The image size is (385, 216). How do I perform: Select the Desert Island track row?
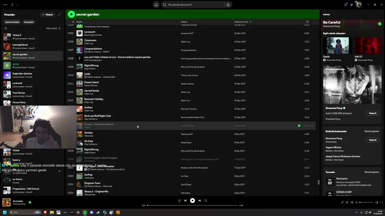pyautogui.click(x=191, y=84)
